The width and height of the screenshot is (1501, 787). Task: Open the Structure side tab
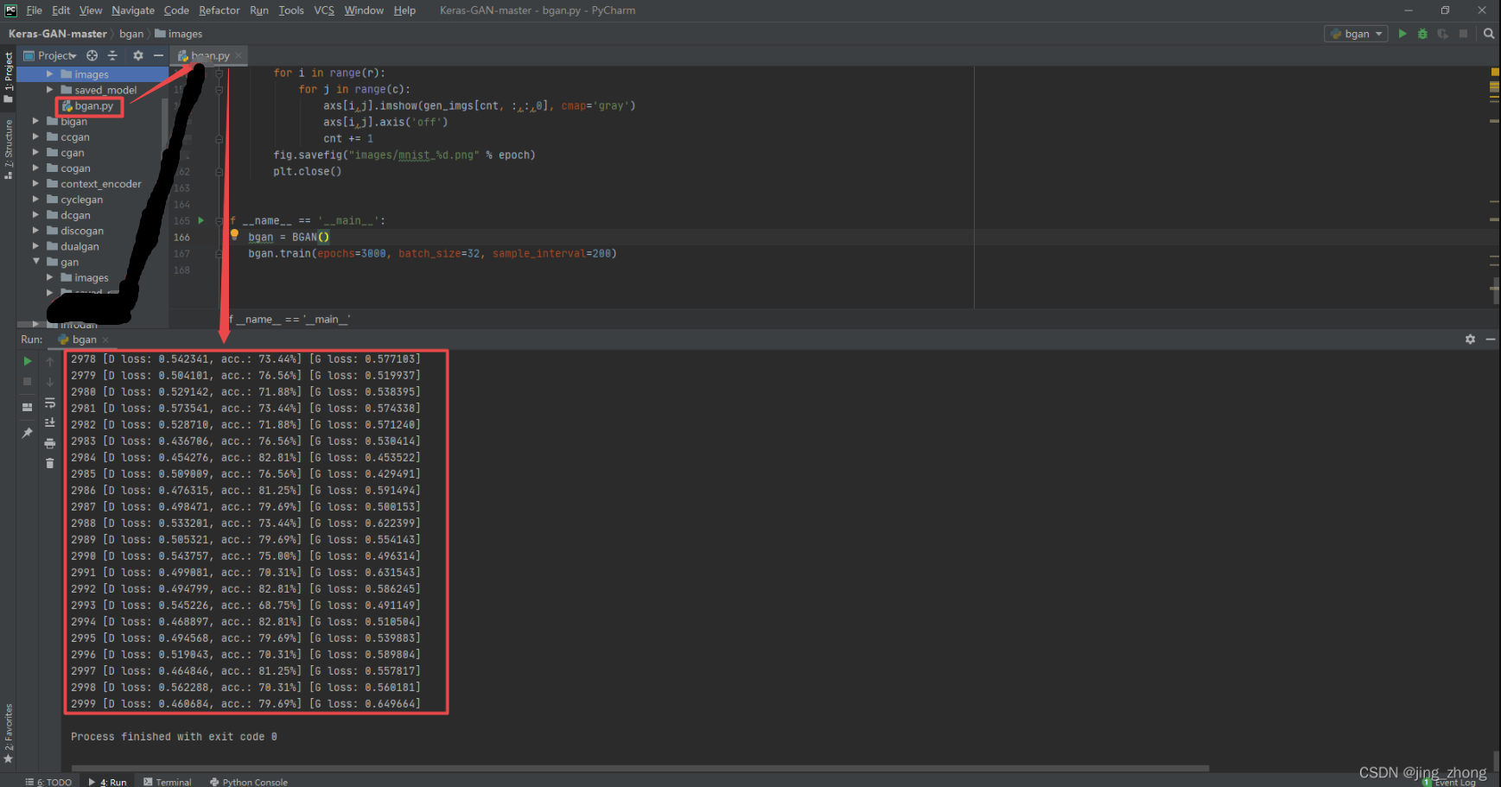(9, 149)
